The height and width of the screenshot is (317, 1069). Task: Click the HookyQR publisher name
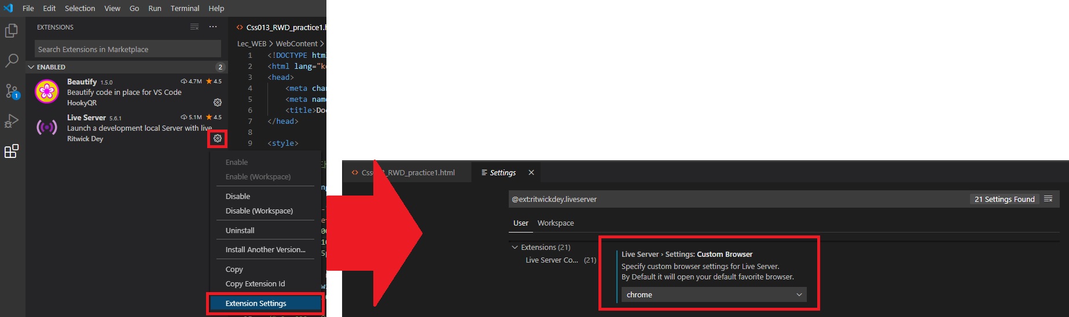point(82,102)
